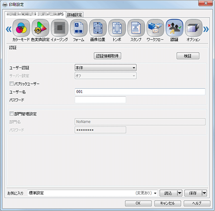Click the 検証 button
This screenshot has height=211, width=215.
(x=188, y=56)
